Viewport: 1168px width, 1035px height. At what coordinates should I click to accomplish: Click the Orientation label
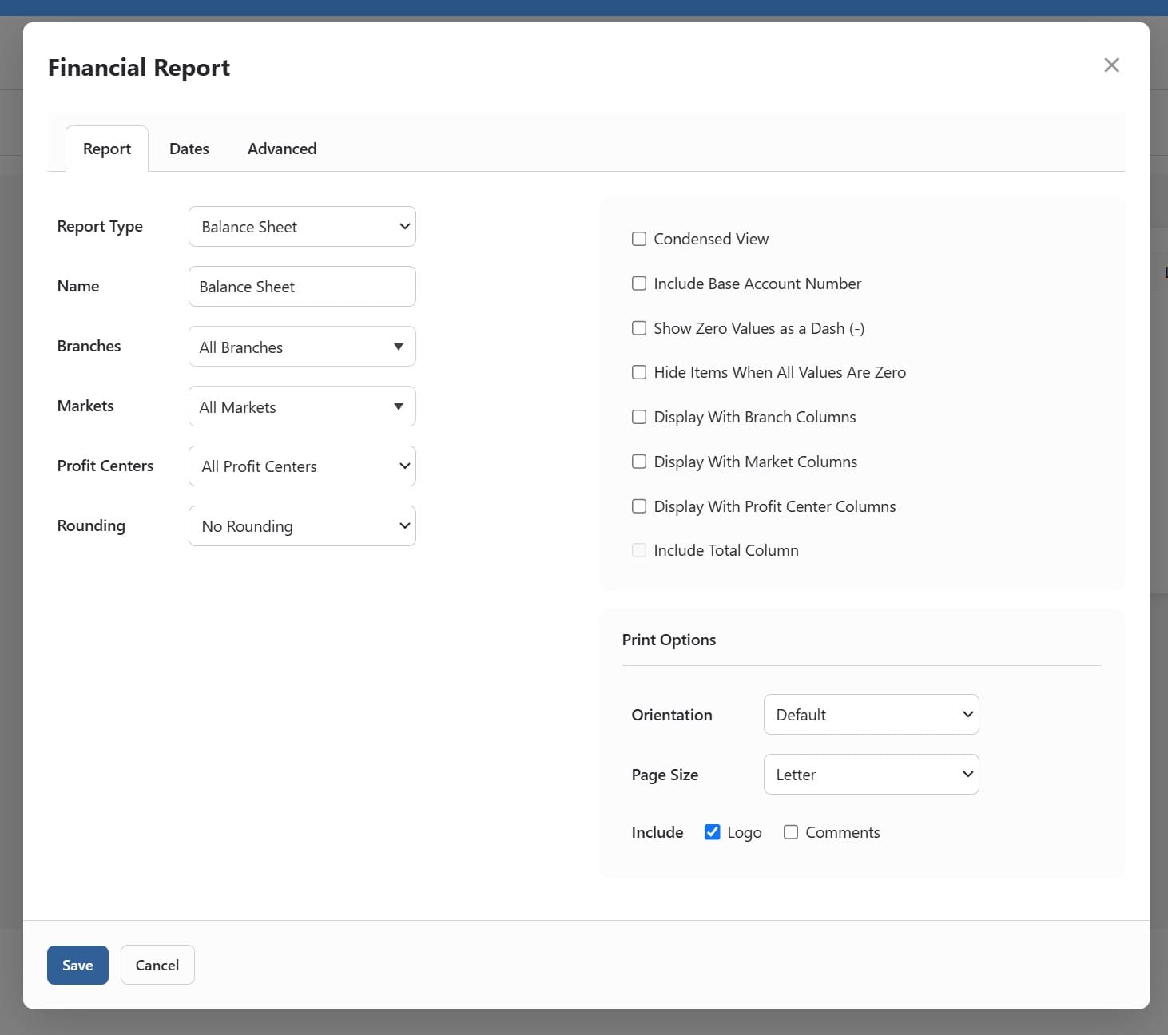point(672,715)
